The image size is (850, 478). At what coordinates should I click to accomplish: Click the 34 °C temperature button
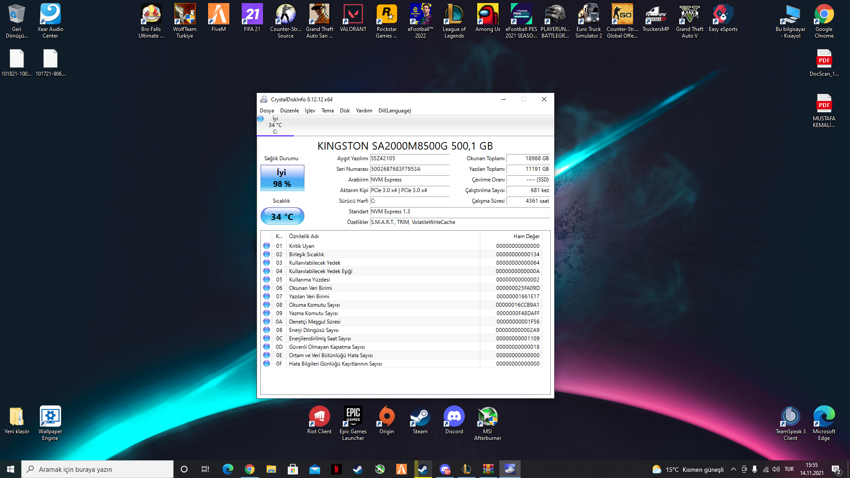click(282, 216)
